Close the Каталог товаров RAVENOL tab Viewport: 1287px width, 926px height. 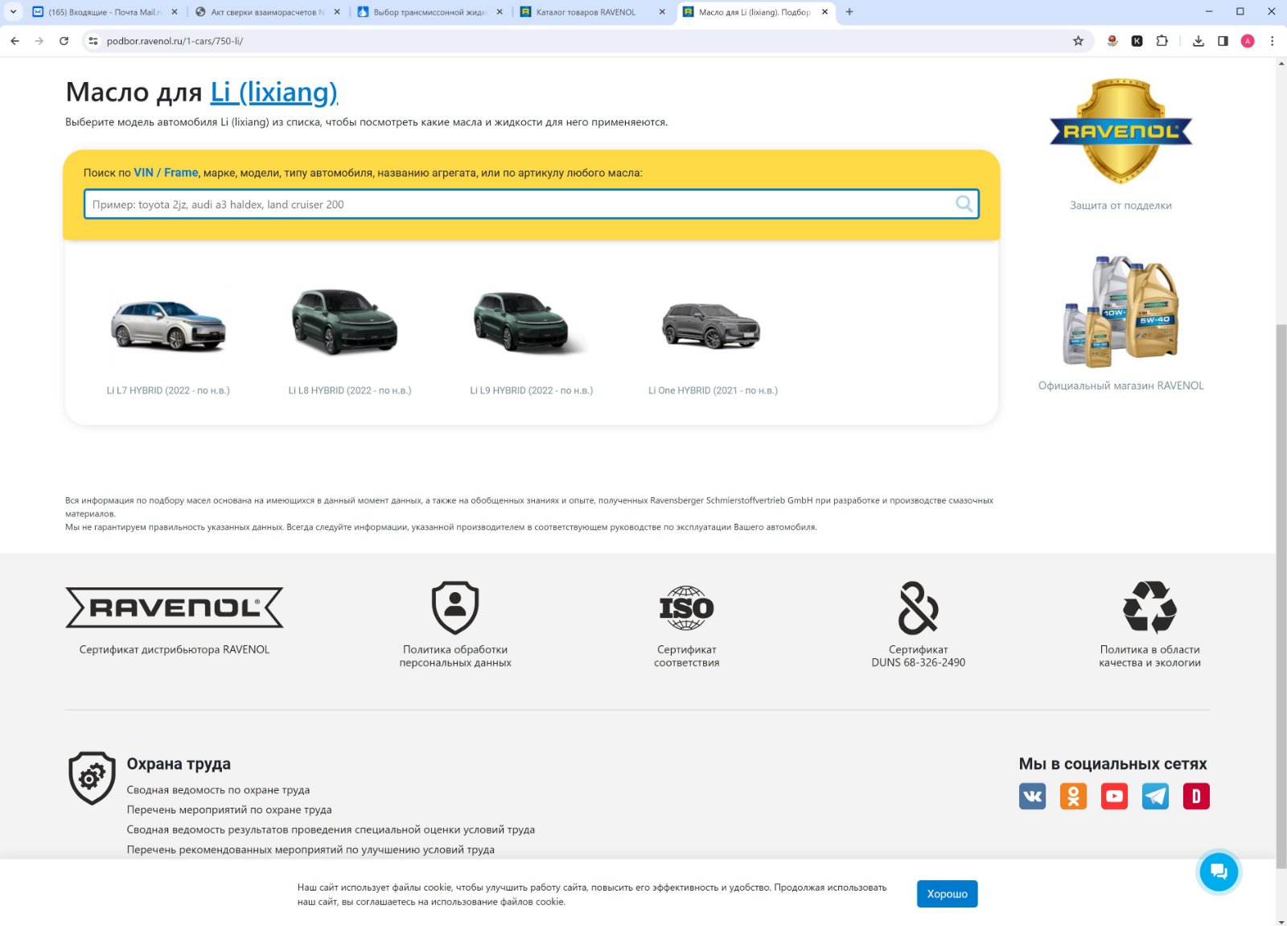662,12
